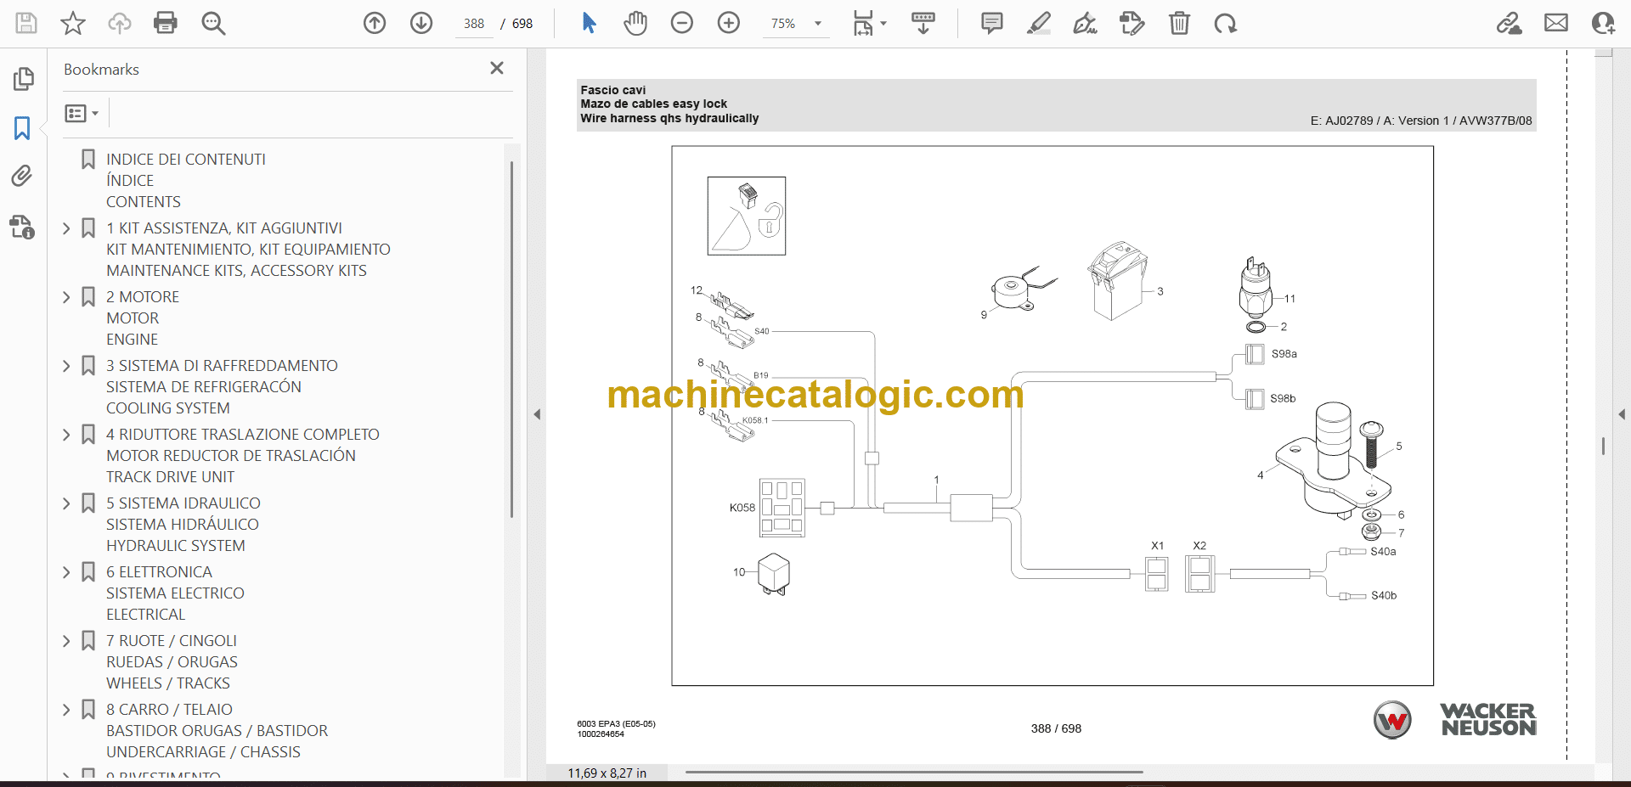The image size is (1631, 787).
Task: Click the print icon in toolbar
Action: pos(166,23)
